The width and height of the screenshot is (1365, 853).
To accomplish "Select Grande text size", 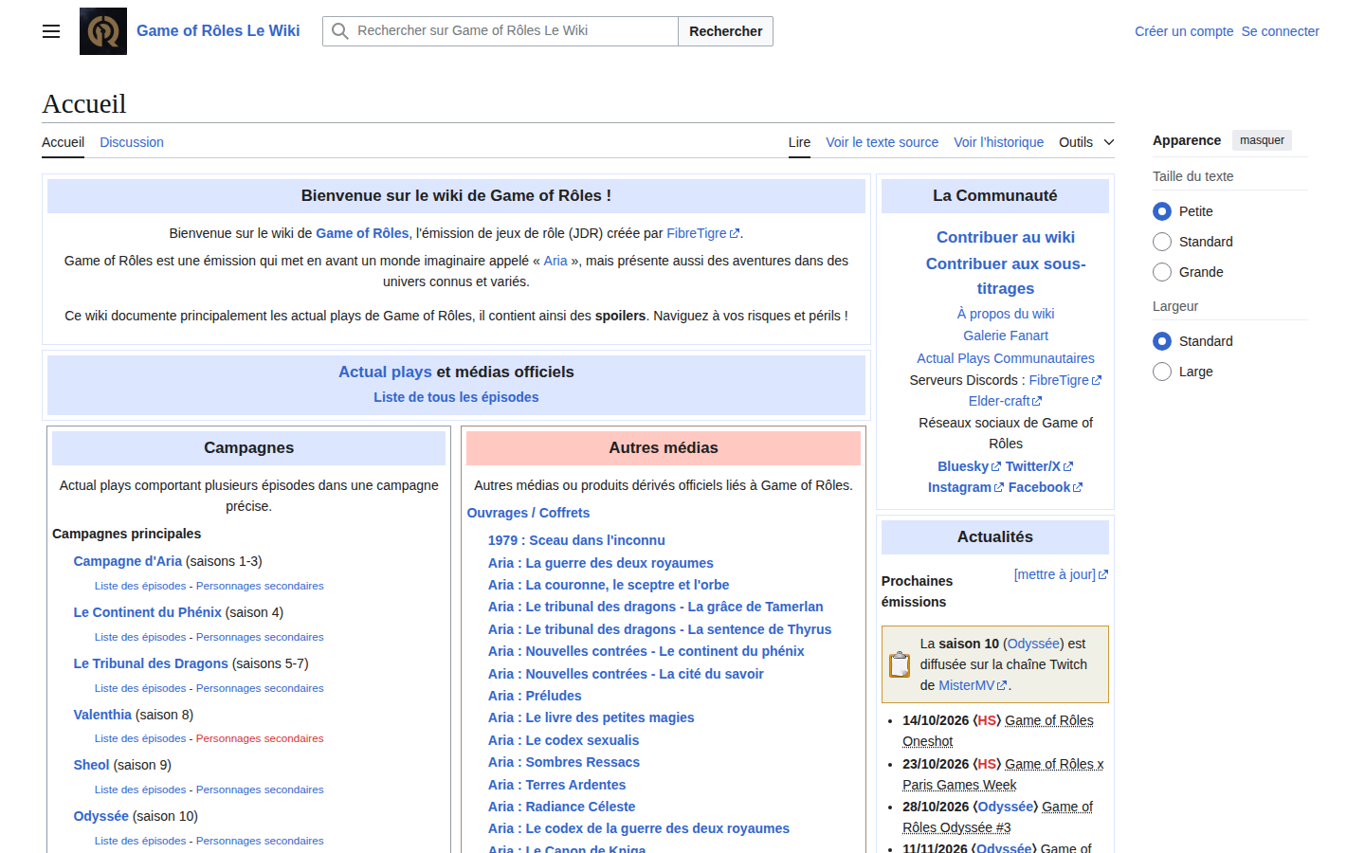I will click(1162, 272).
